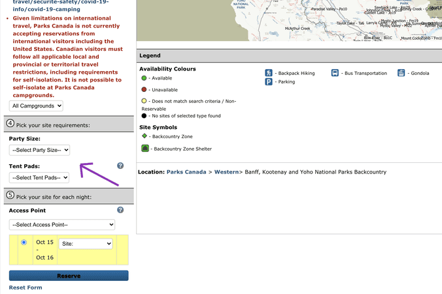Click the Backcountry Zone diamond symbol
This screenshot has width=442, height=294.
point(144,136)
